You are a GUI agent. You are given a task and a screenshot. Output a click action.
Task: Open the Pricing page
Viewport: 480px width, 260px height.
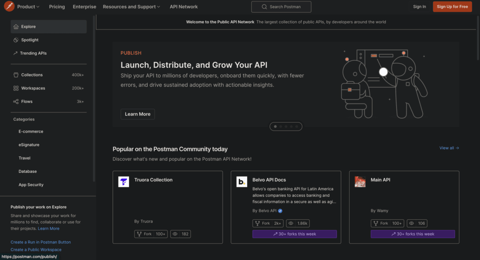(57, 7)
